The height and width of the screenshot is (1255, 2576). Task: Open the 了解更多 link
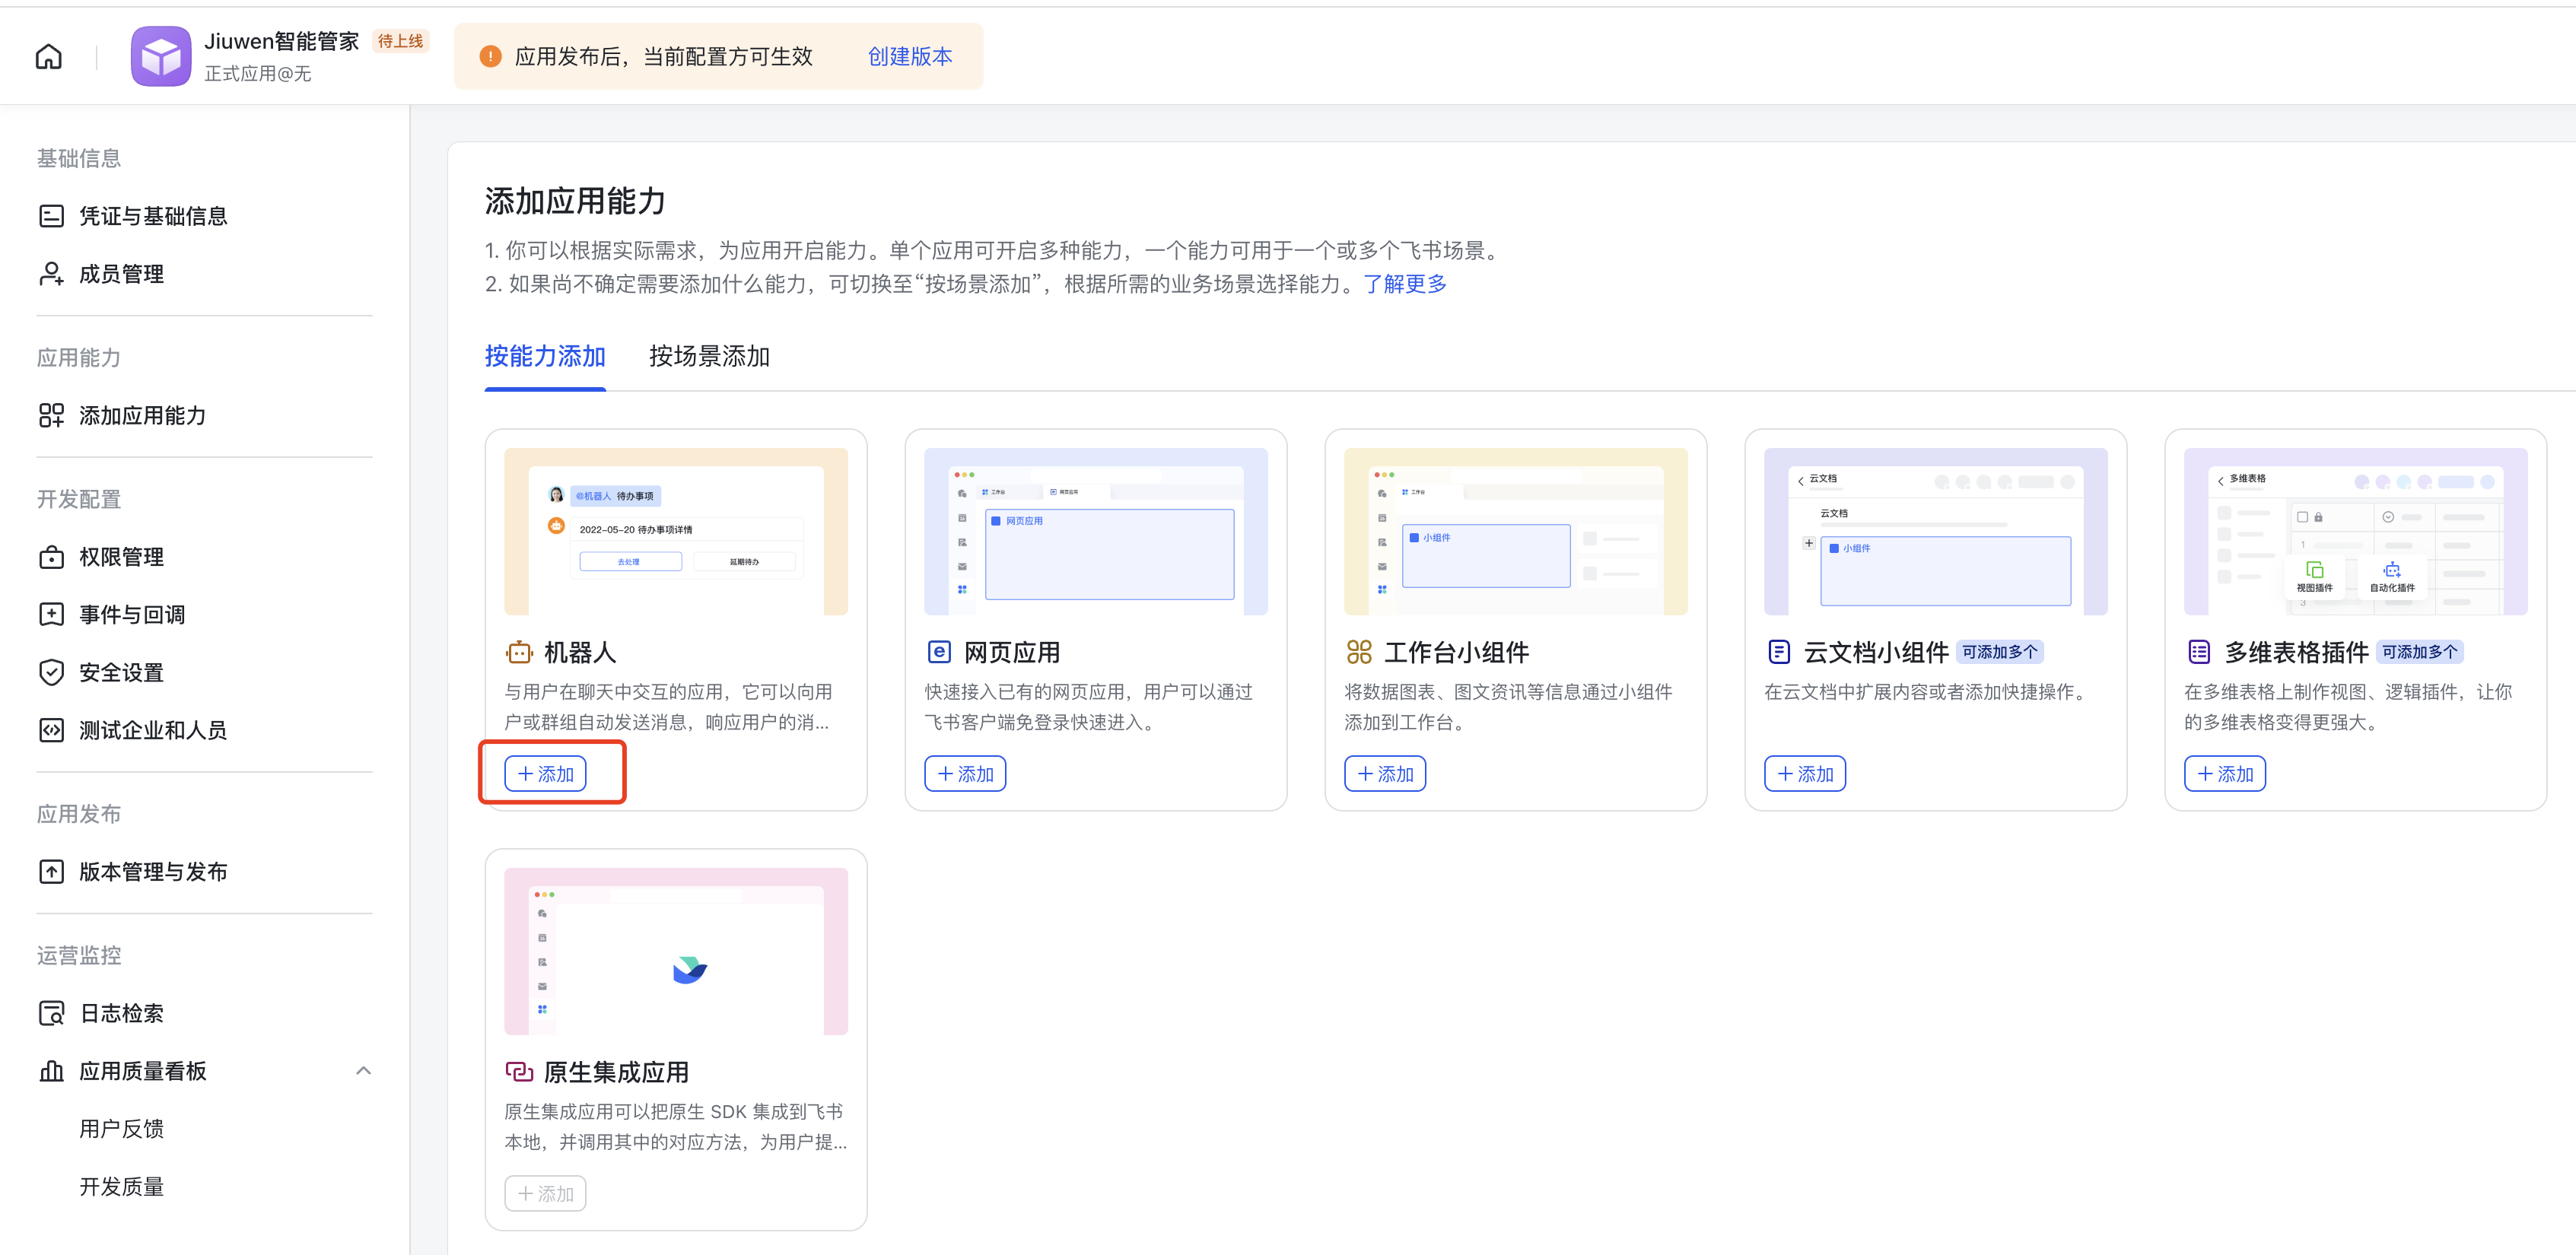click(x=1403, y=284)
